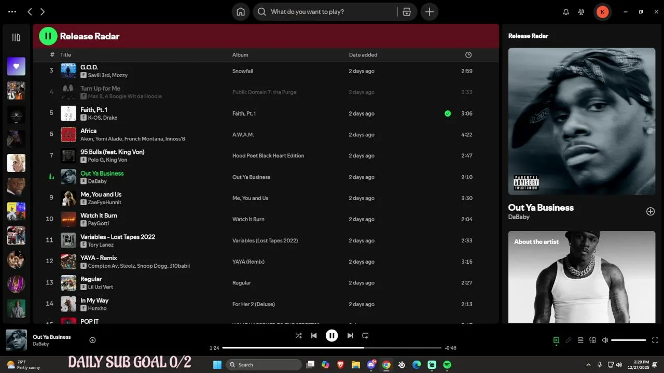Toggle the repeat button
Image resolution: width=664 pixels, height=373 pixels.
click(x=365, y=336)
